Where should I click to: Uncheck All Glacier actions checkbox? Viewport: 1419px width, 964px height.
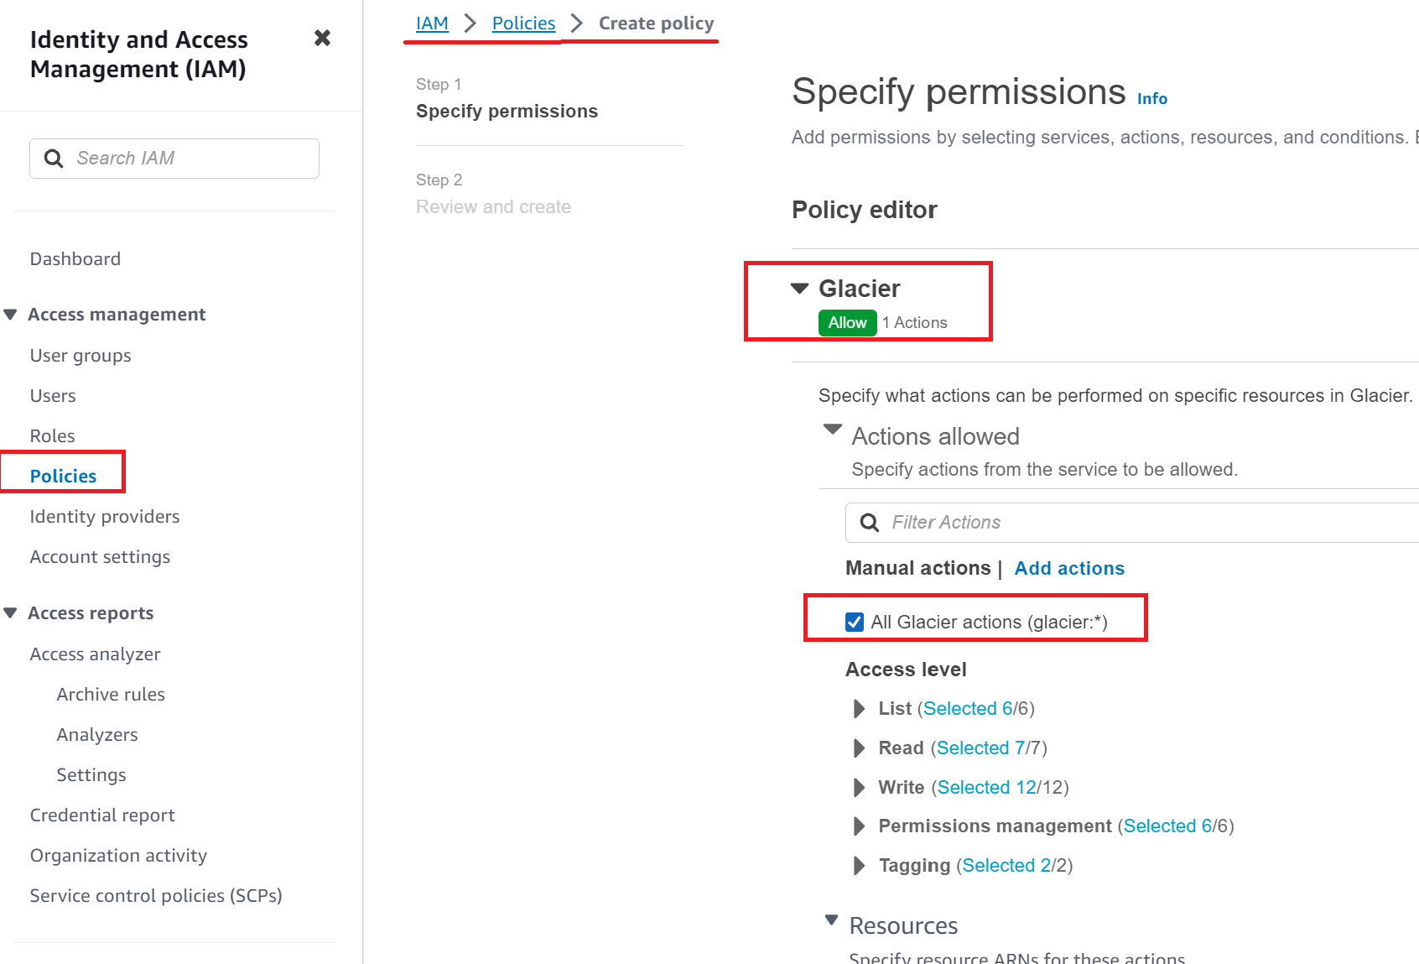click(855, 623)
